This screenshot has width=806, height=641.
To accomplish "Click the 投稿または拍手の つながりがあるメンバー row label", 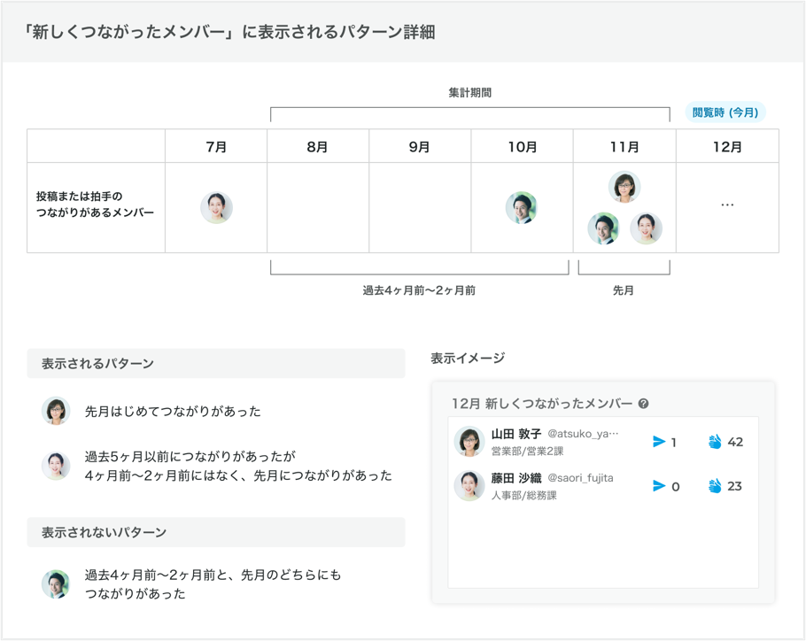I will point(95,205).
